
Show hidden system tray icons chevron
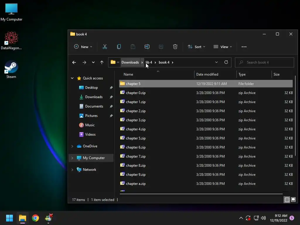[x=241, y=218]
